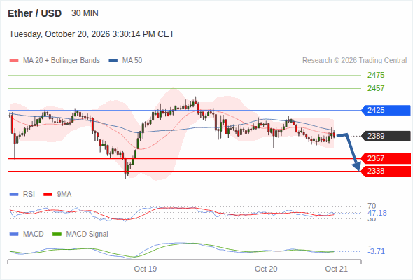
Task: Click the RSI legend label
Action: (29, 195)
